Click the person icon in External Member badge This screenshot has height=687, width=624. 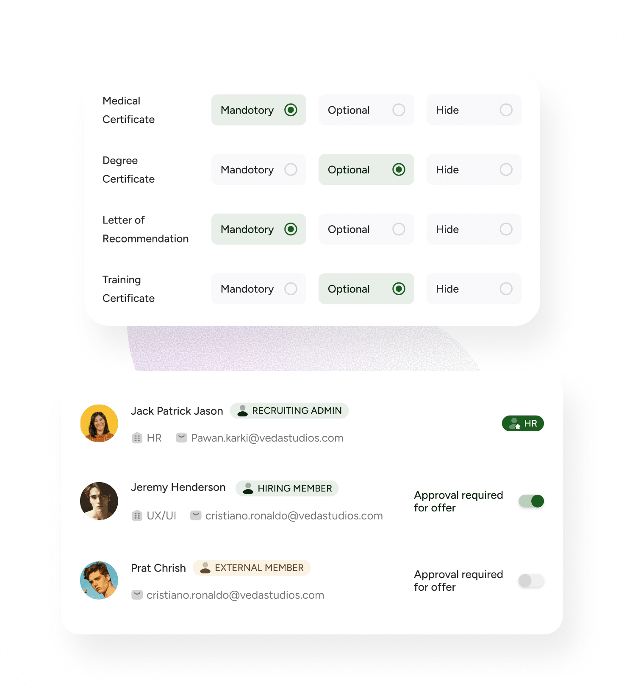[205, 568]
